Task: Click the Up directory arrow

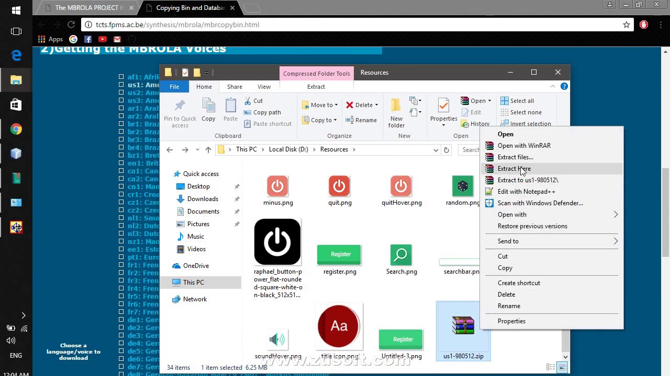Action: [208, 150]
